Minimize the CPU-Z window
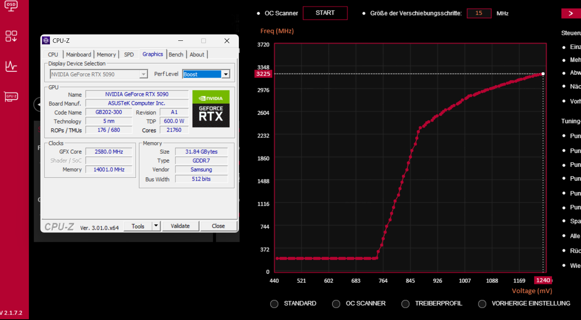581x320 pixels. [x=181, y=40]
